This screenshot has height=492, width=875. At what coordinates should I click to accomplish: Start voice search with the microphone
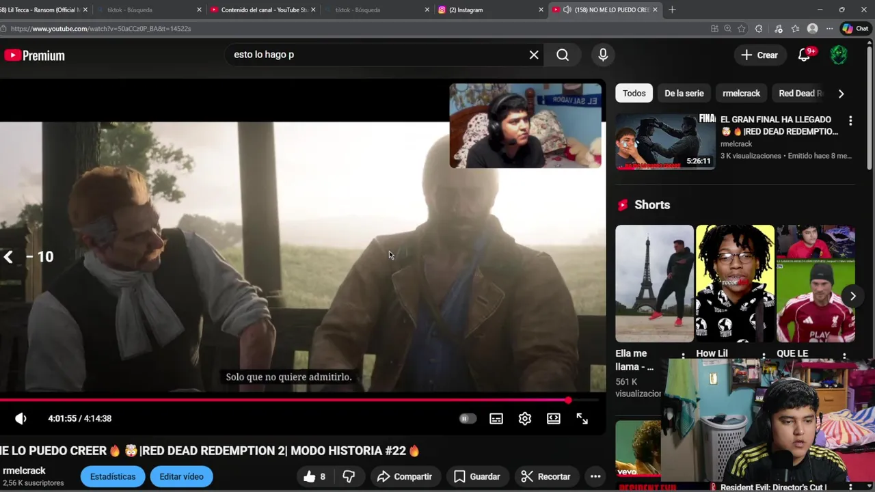(x=603, y=55)
